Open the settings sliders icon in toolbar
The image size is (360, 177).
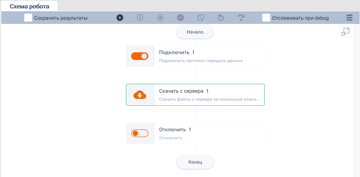349,18
